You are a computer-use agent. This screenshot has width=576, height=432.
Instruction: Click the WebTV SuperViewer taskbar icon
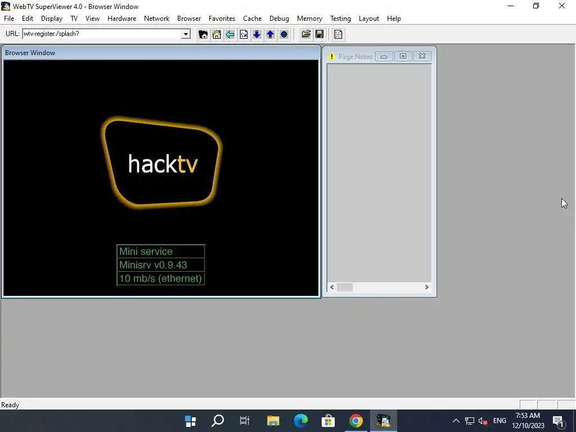coord(383,421)
